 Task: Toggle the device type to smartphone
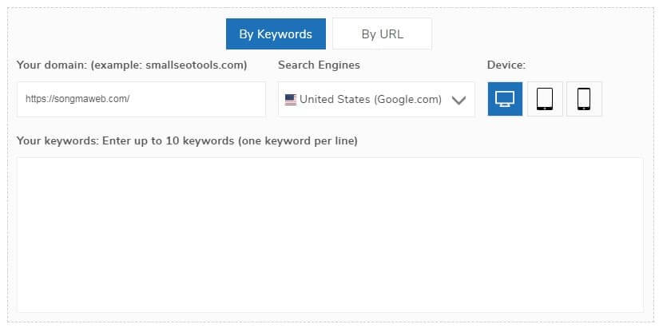[584, 99]
